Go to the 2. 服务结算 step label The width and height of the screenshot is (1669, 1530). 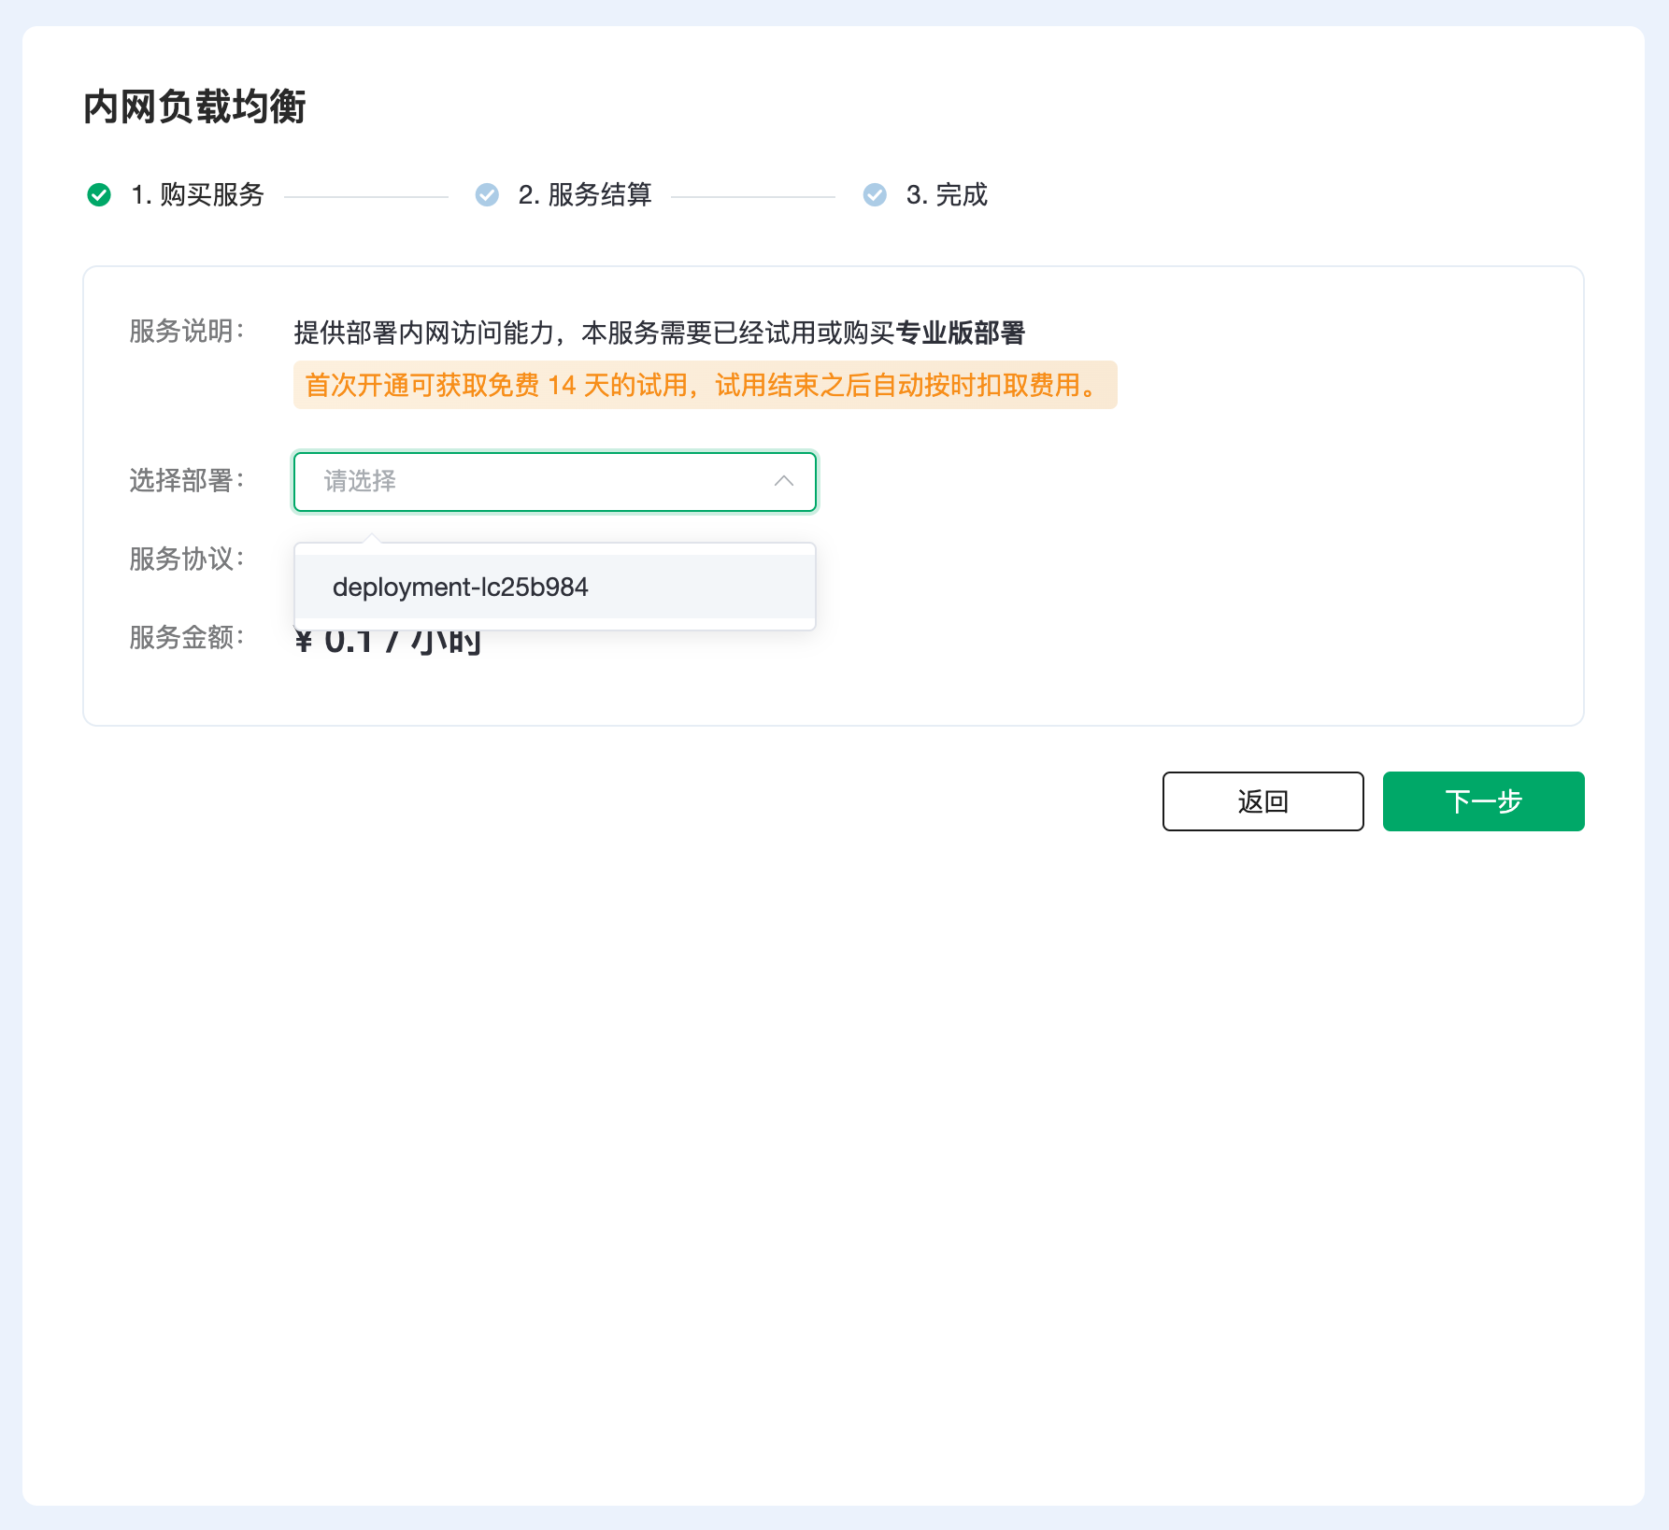pyautogui.click(x=585, y=194)
